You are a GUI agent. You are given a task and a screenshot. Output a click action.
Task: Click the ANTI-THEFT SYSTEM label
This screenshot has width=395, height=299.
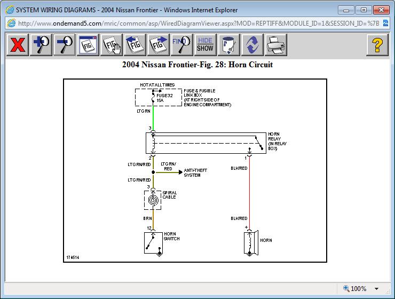[195, 172]
